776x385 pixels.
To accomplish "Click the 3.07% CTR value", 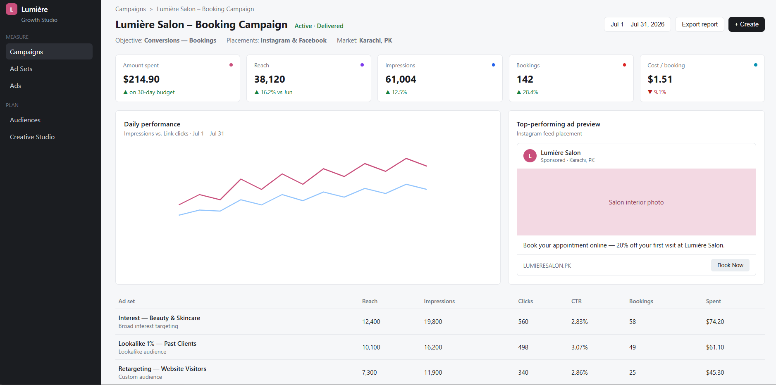I will (x=579, y=347).
